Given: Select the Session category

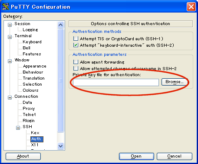Looking at the screenshot, I should [x=22, y=24].
